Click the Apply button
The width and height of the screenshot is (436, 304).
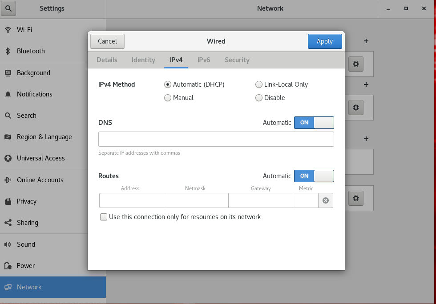click(x=325, y=41)
